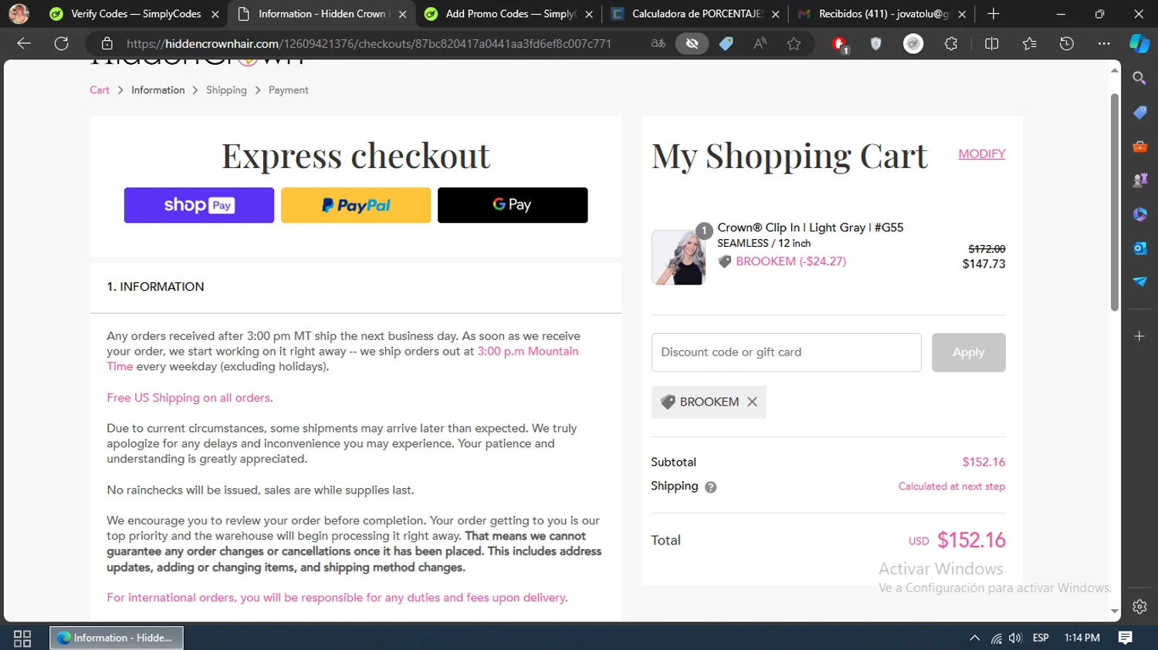
Task: Click the Shipping breadcrumb step
Action: tap(226, 90)
